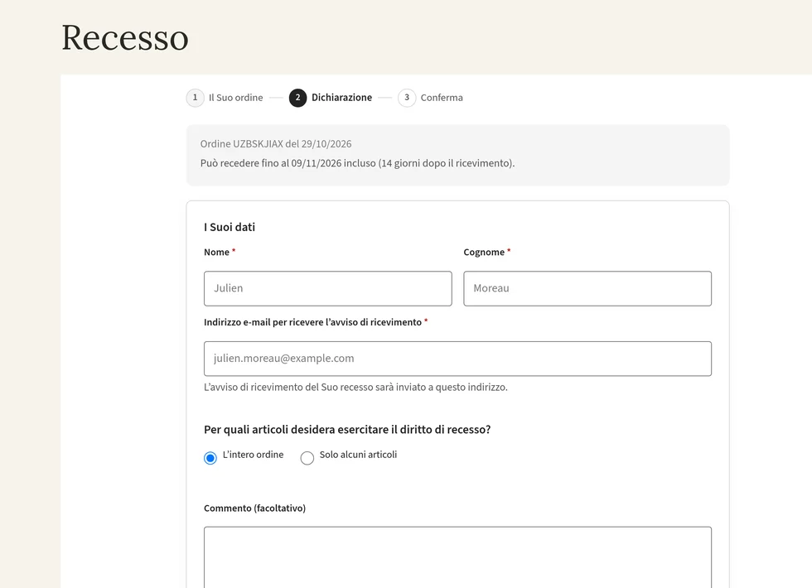Click the step 3 number circle
This screenshot has width=812, height=588.
coord(407,98)
